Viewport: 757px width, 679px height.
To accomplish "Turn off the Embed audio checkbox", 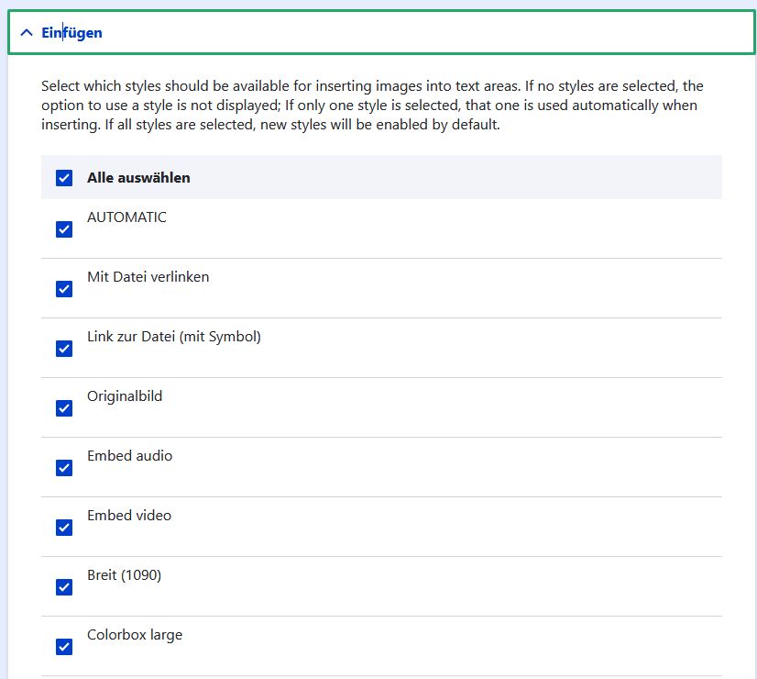I will pyautogui.click(x=64, y=468).
